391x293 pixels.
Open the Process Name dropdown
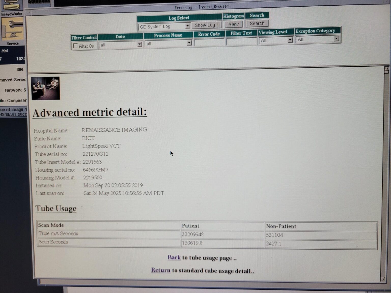189,43
